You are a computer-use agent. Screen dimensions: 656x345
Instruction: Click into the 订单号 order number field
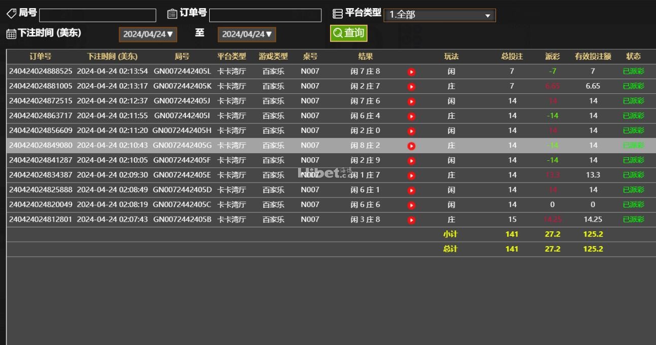point(265,15)
